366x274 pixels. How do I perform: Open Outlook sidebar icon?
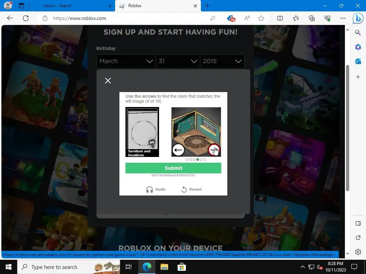point(358,61)
